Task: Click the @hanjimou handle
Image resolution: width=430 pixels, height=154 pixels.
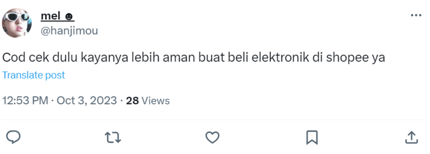Action: click(x=69, y=31)
